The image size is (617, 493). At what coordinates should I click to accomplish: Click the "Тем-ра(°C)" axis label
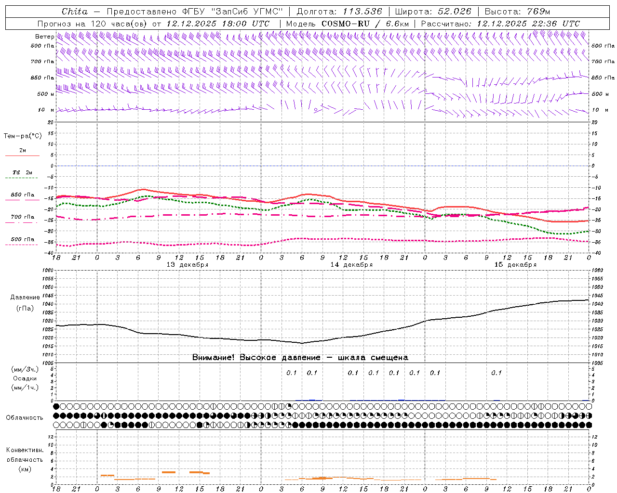[x=23, y=136]
